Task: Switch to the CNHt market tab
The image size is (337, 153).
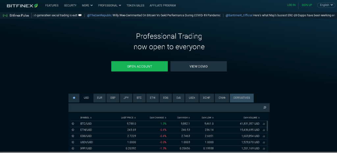Action: (222, 98)
